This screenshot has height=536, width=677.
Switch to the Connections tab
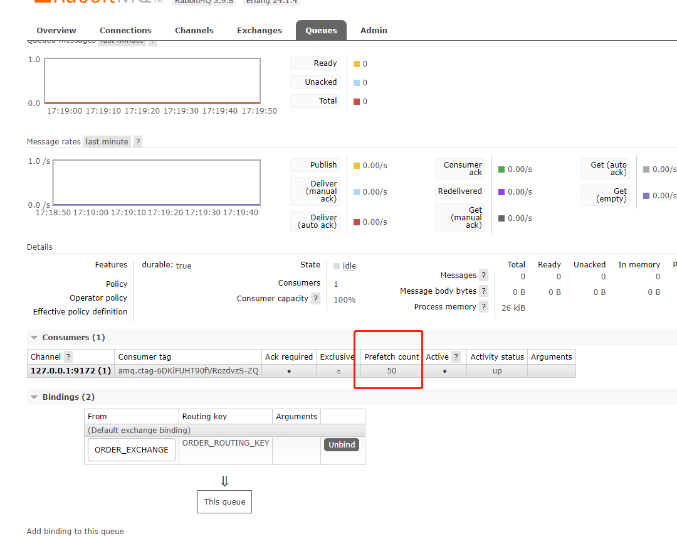125,30
